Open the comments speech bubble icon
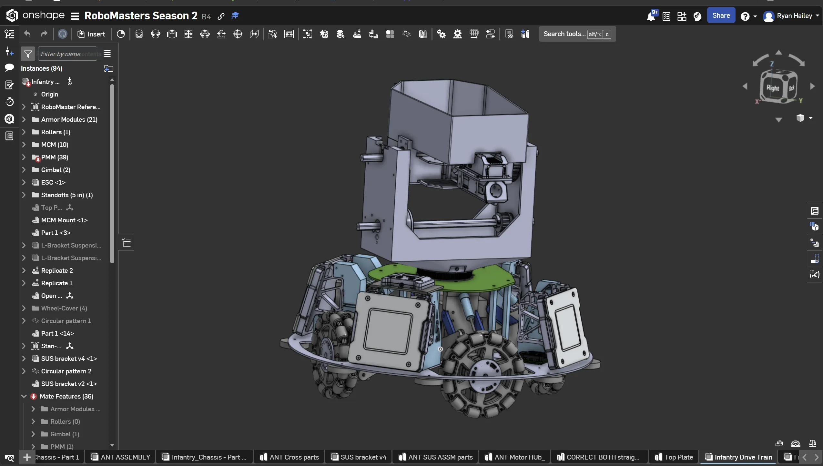 coord(9,67)
